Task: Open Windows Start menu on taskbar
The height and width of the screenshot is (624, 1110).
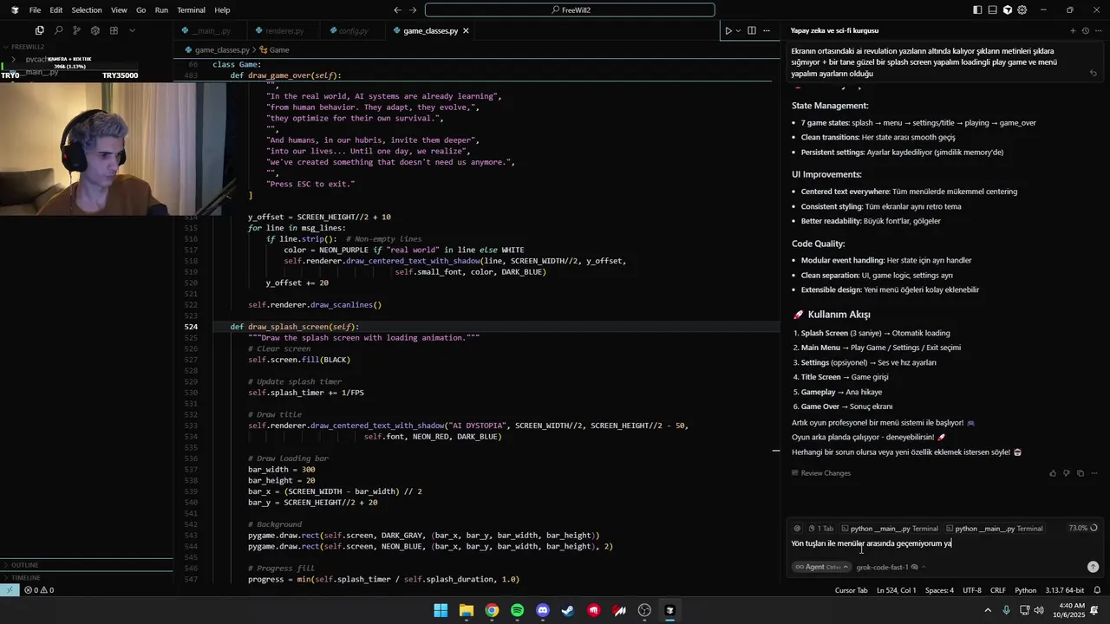Action: click(441, 610)
